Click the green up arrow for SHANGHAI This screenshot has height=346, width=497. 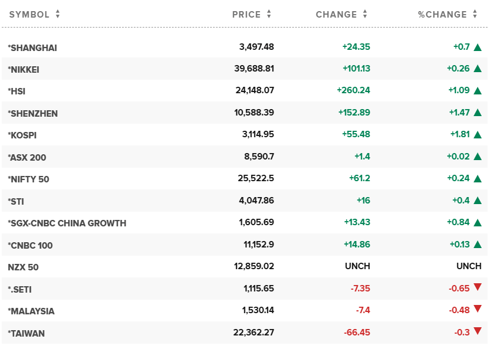478,47
